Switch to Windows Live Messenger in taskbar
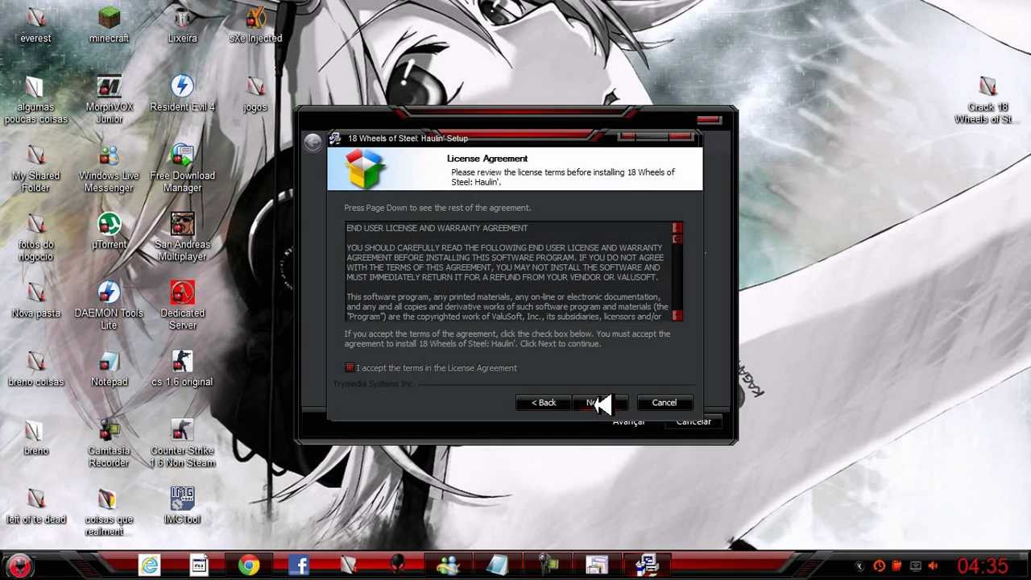Screen dimensions: 1031x580 (448, 565)
